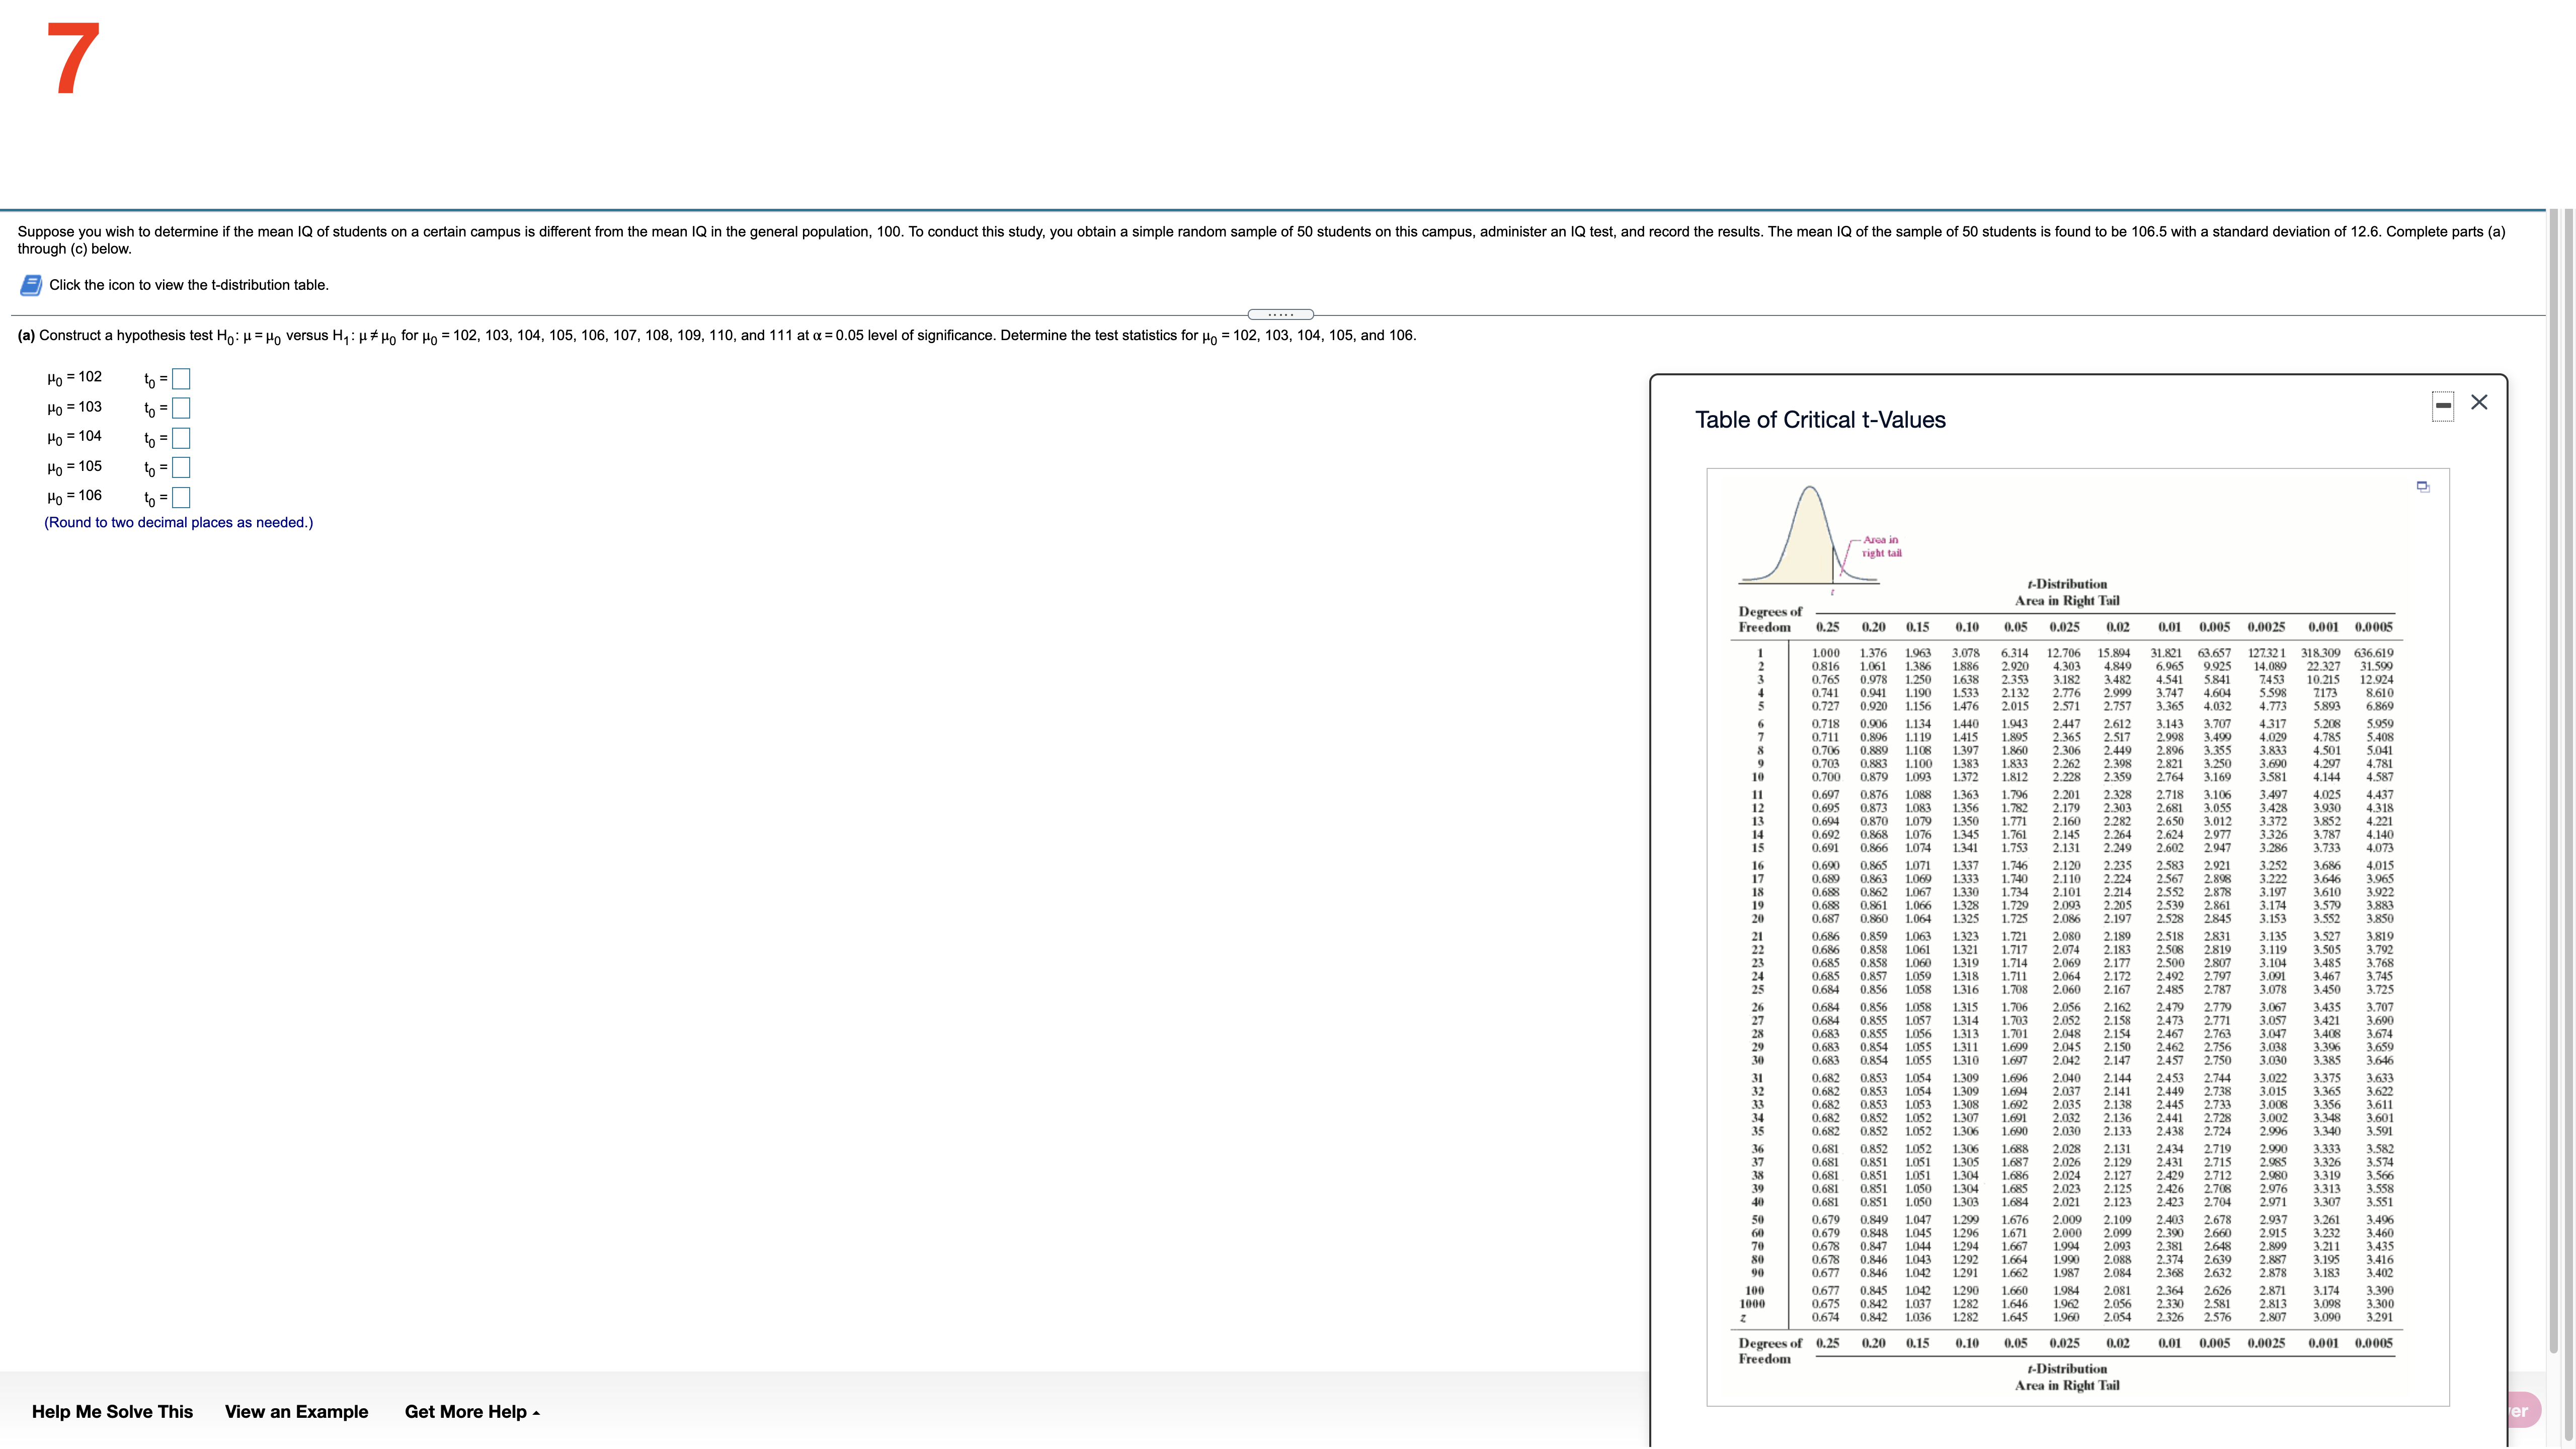Select the t0 input for μ0 = 106
The width and height of the screenshot is (2576, 1449).
pos(181,497)
